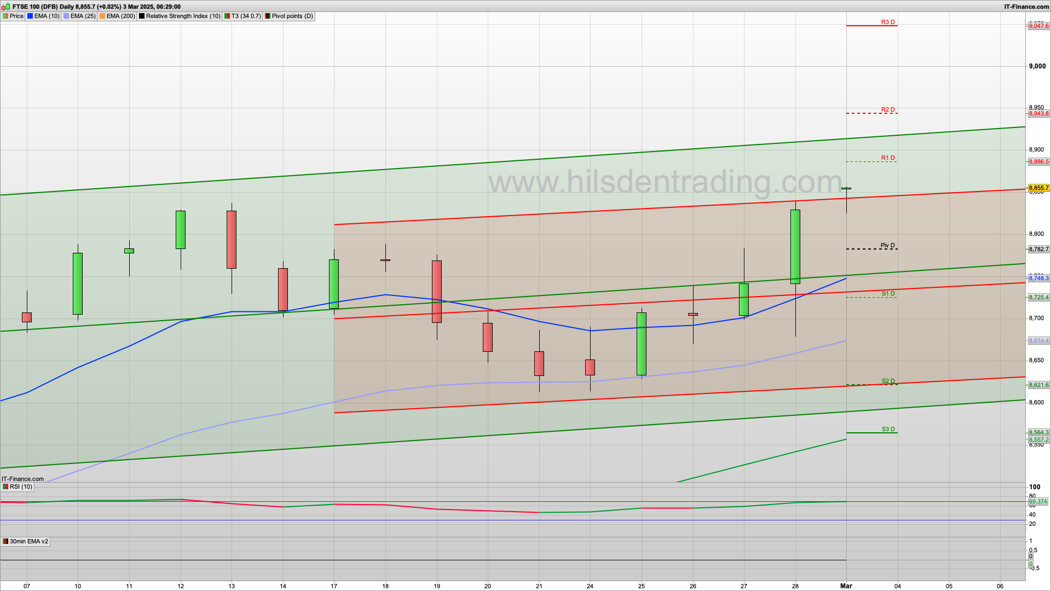The width and height of the screenshot is (1051, 591).
Task: Click the orange EMA (200) legend swatch
Action: click(x=102, y=16)
